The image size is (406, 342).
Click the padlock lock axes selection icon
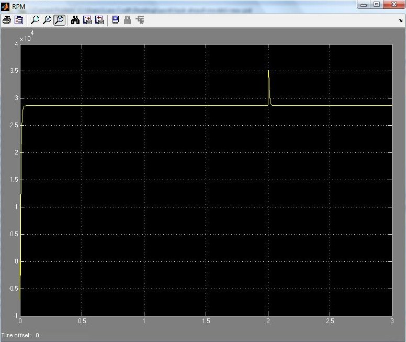[x=127, y=20]
